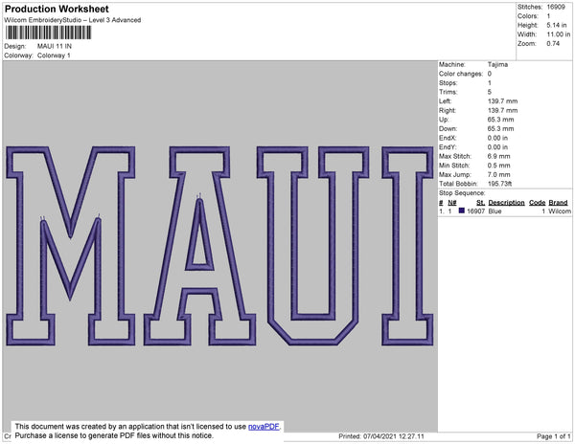This screenshot has height=444, width=575.
Task: Click the 'Colors:' label in header
Action: click(x=528, y=16)
